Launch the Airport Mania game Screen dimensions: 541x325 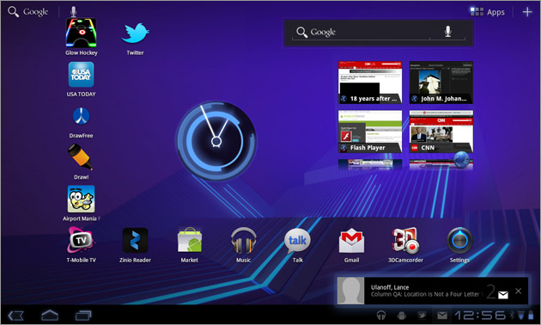pos(81,203)
